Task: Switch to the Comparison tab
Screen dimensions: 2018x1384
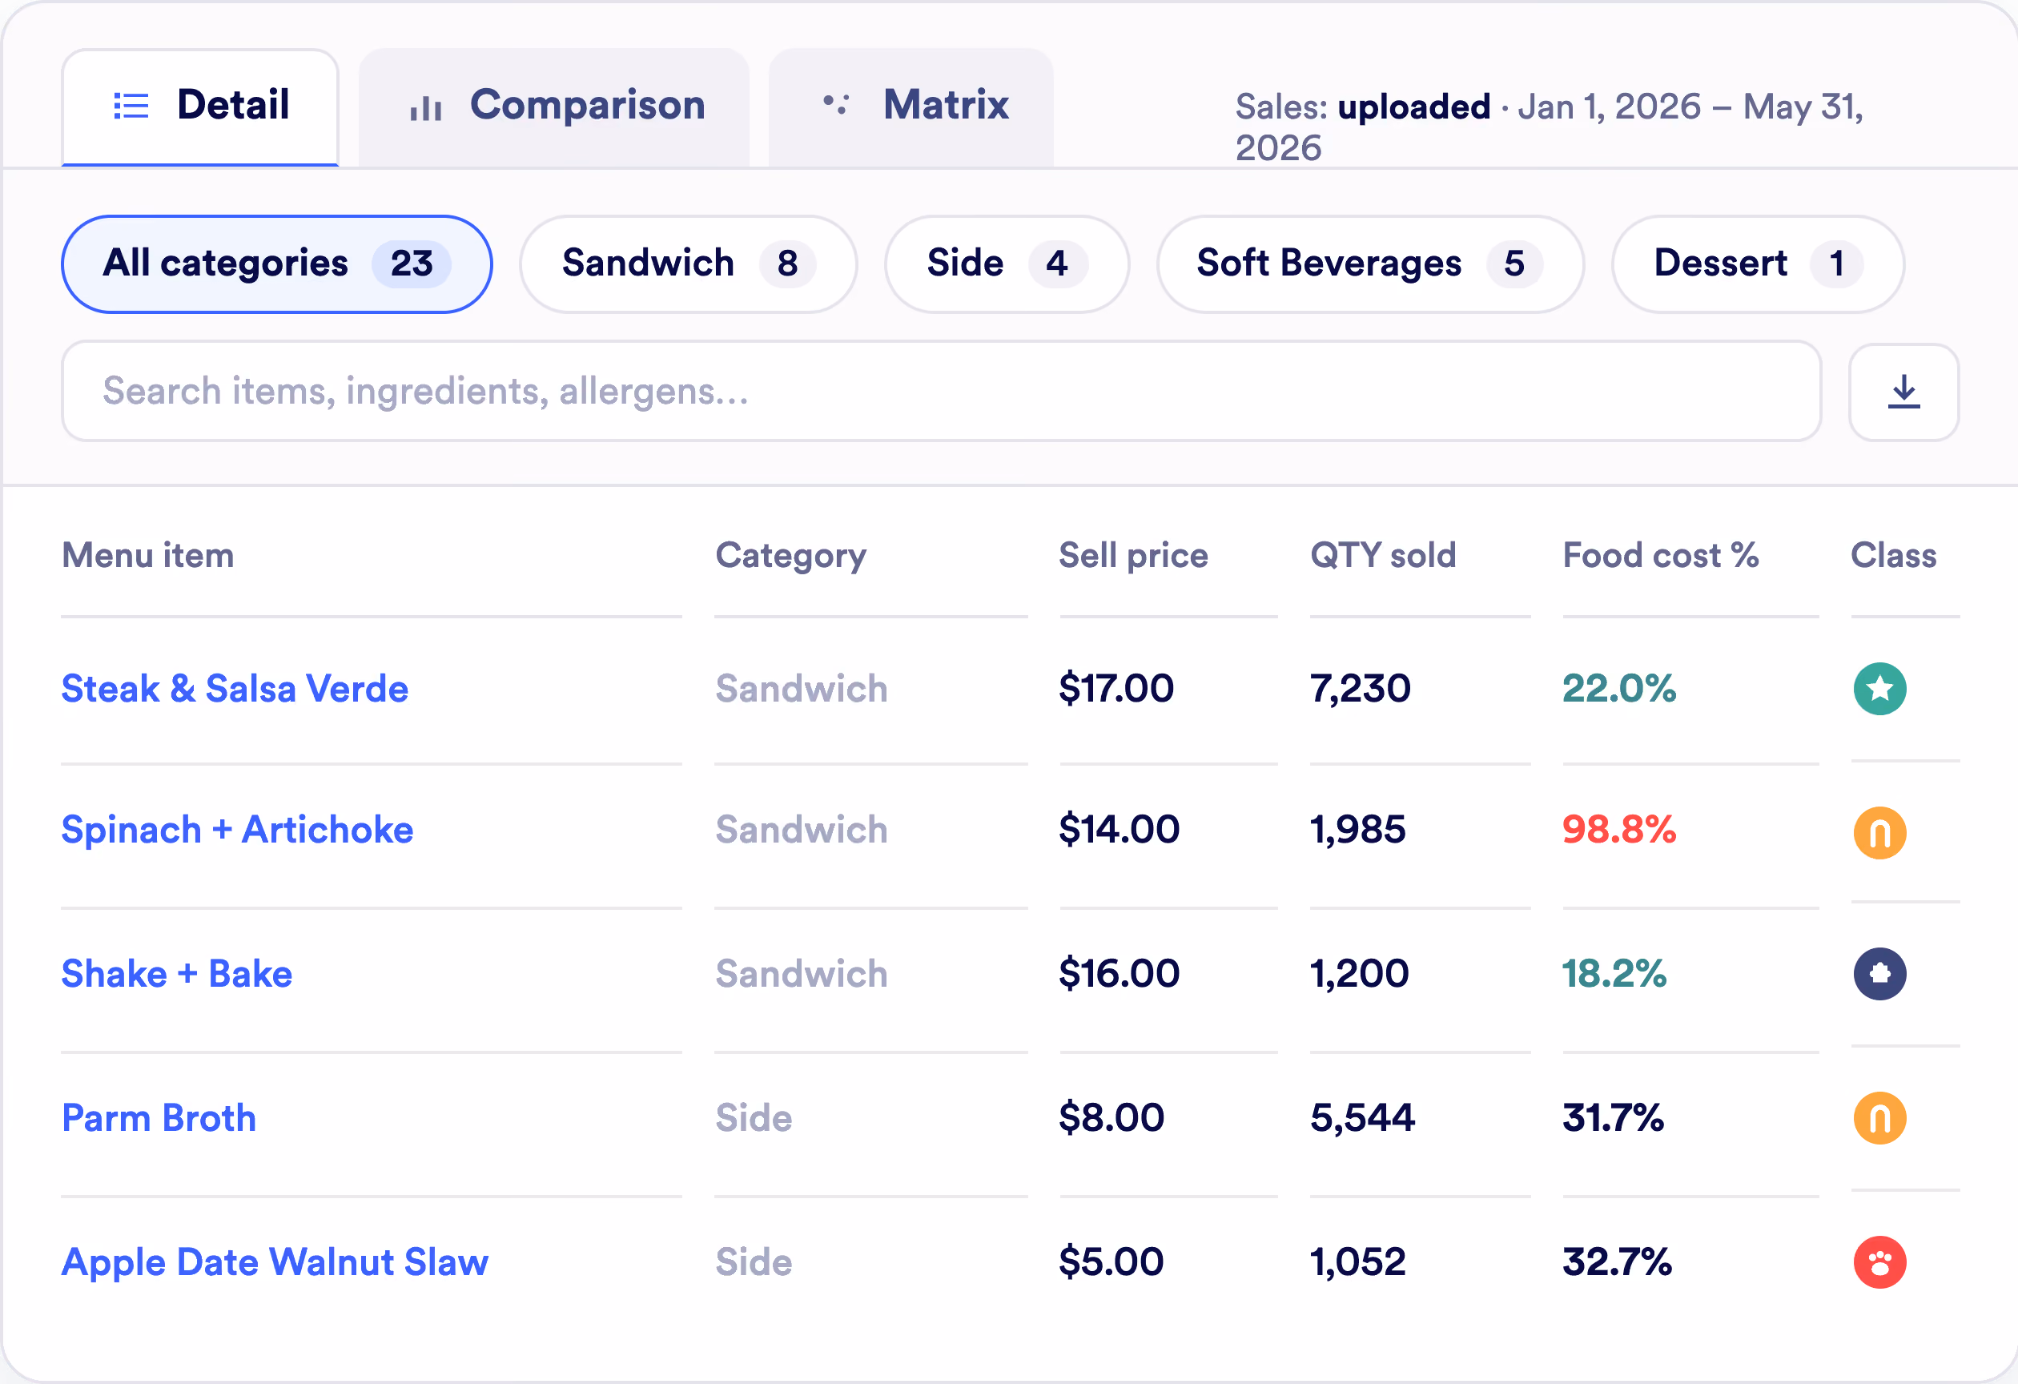Action: [554, 107]
